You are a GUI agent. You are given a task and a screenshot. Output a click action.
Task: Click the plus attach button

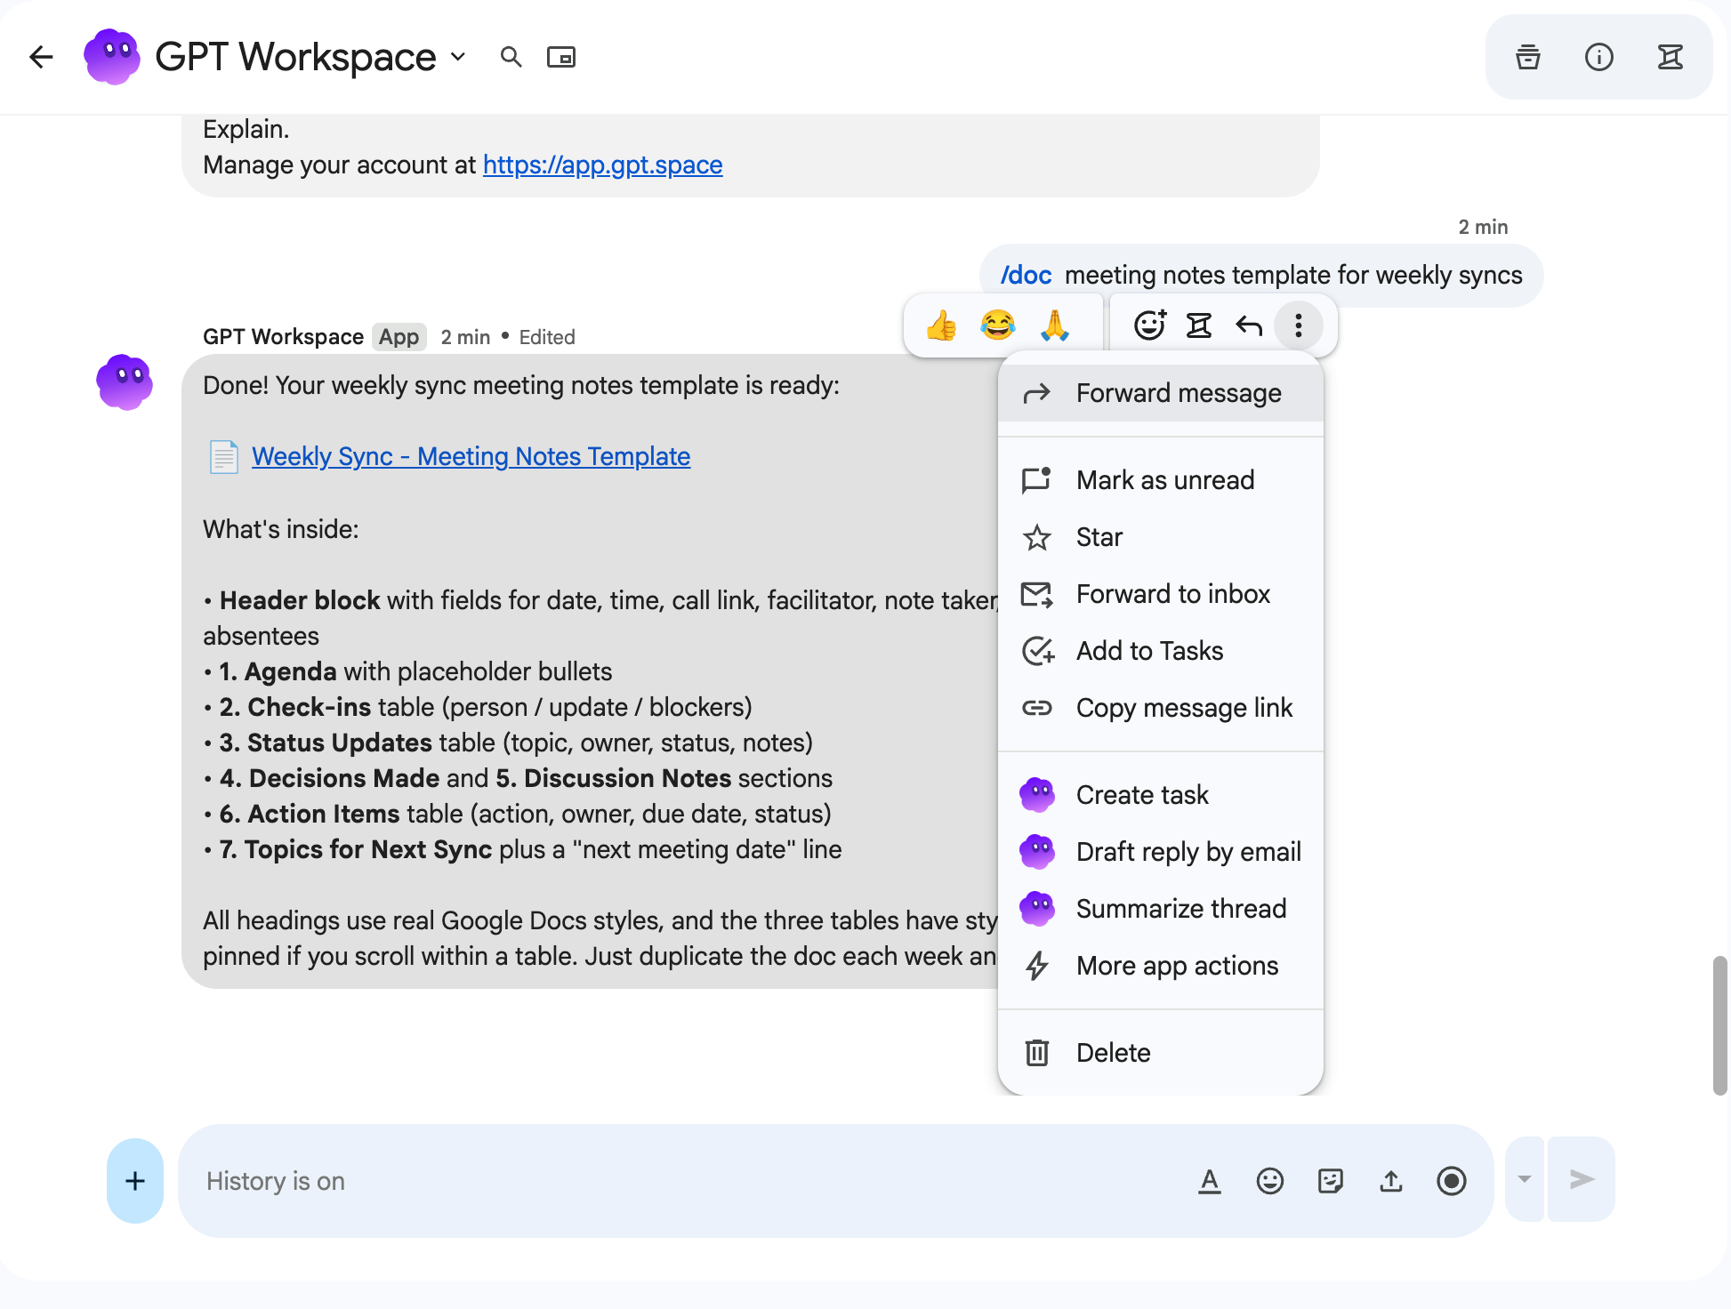tap(135, 1181)
